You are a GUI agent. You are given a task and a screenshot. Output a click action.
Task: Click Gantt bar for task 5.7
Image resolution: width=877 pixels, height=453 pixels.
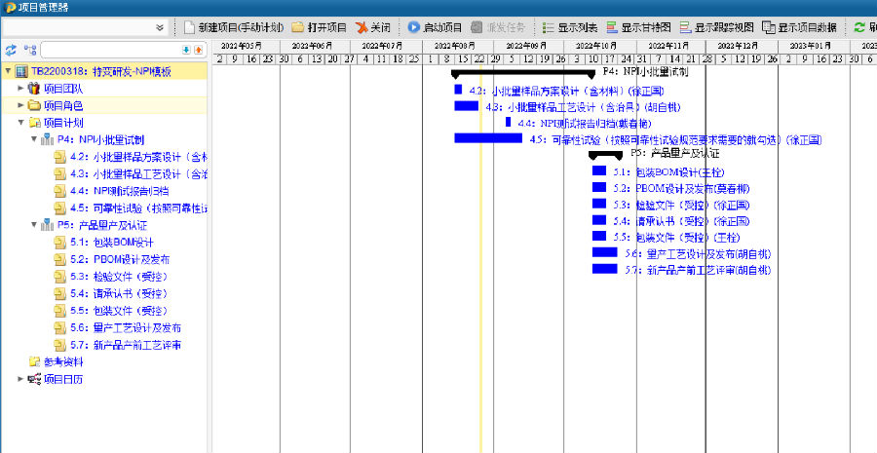click(x=604, y=269)
